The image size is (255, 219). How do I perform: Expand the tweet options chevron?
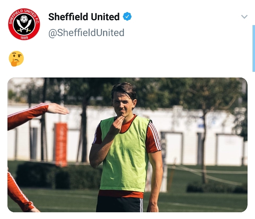tap(244, 17)
